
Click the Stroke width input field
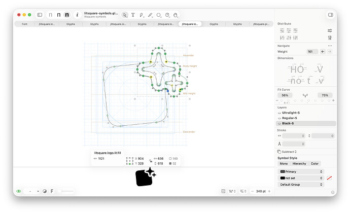[x=294, y=136]
